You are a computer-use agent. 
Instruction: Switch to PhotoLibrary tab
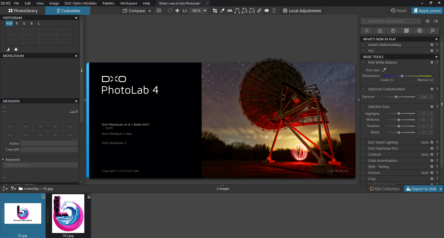coord(23,11)
